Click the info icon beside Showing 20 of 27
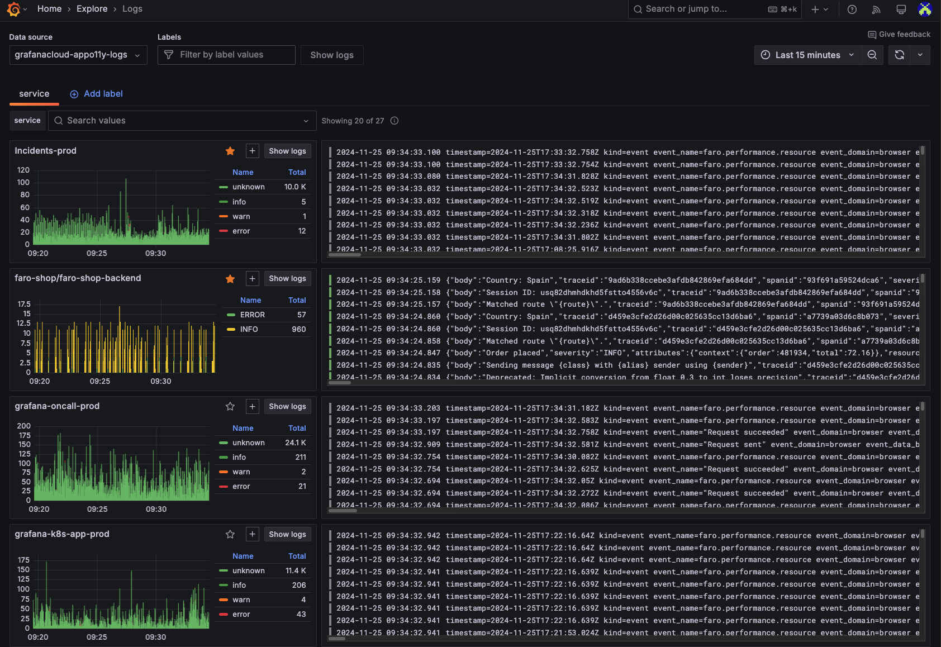Screen dimensions: 941x647 click(x=395, y=121)
